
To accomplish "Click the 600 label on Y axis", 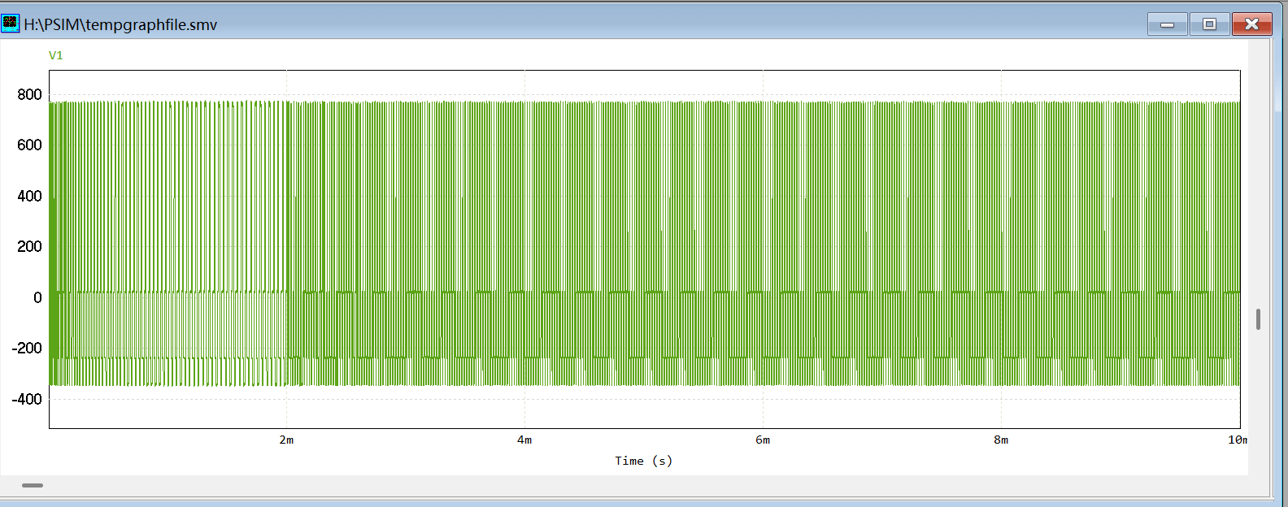I will 30,145.
